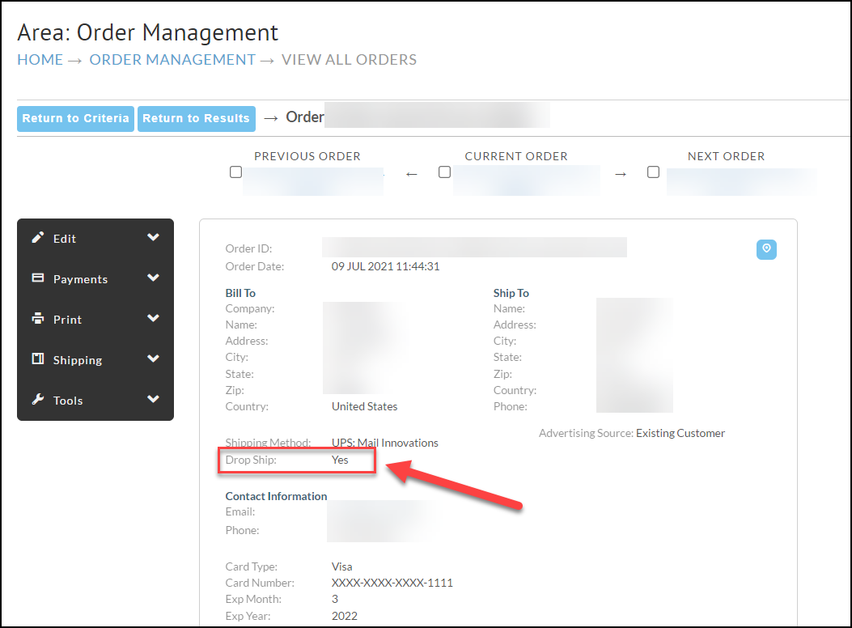Click the Area: Order Management title
This screenshot has height=628, width=852.
[x=148, y=32]
